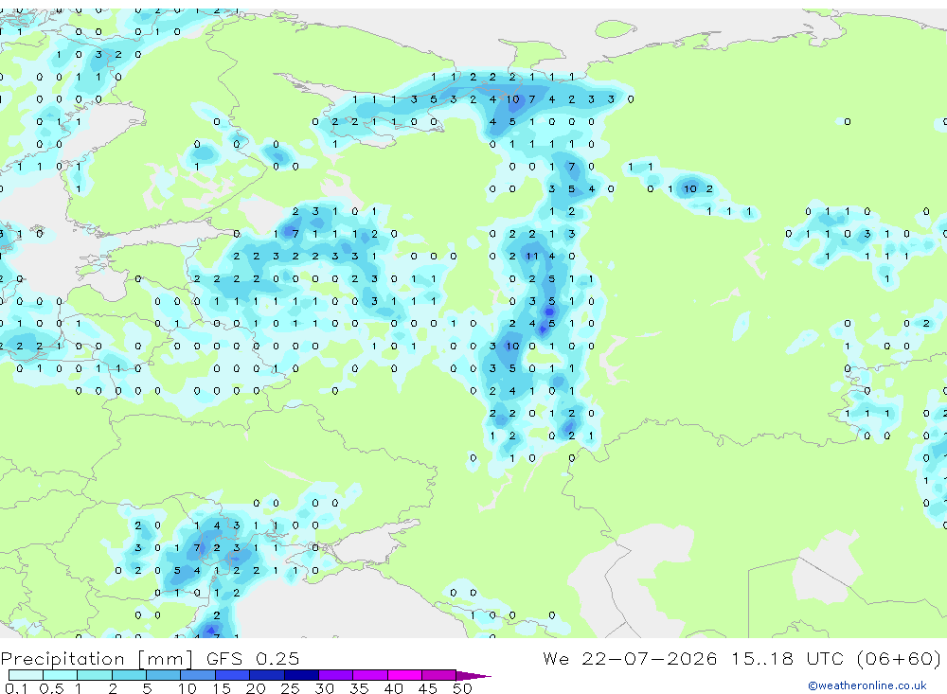This screenshot has width=947, height=694.
Task: Select the 20–25 mm legend color swatch
Action: (x=267, y=675)
